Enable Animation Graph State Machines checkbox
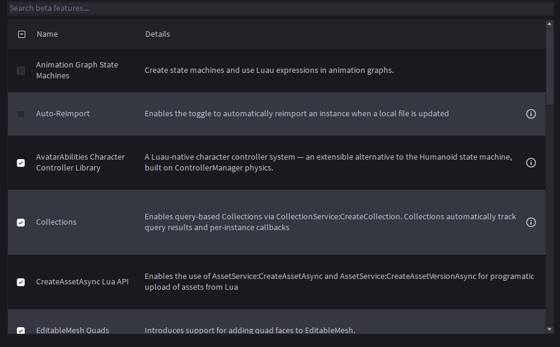The width and height of the screenshot is (560, 347). pyautogui.click(x=20, y=70)
